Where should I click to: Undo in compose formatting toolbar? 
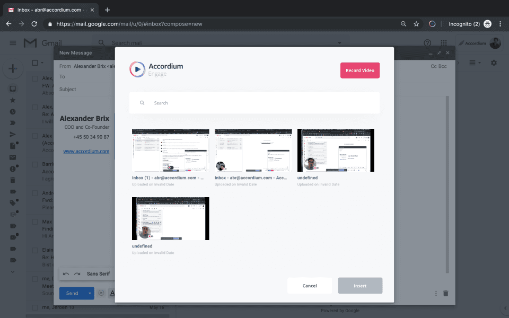66,274
